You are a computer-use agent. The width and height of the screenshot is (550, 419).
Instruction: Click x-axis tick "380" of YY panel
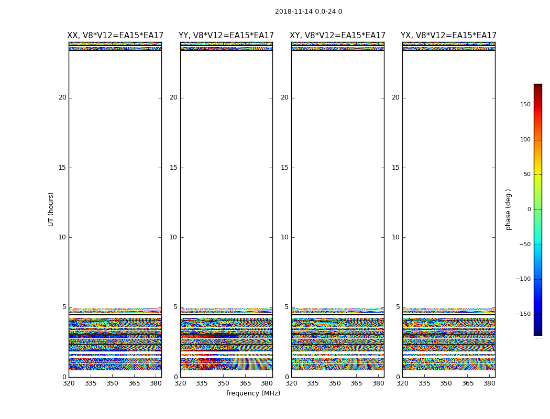tap(267, 383)
